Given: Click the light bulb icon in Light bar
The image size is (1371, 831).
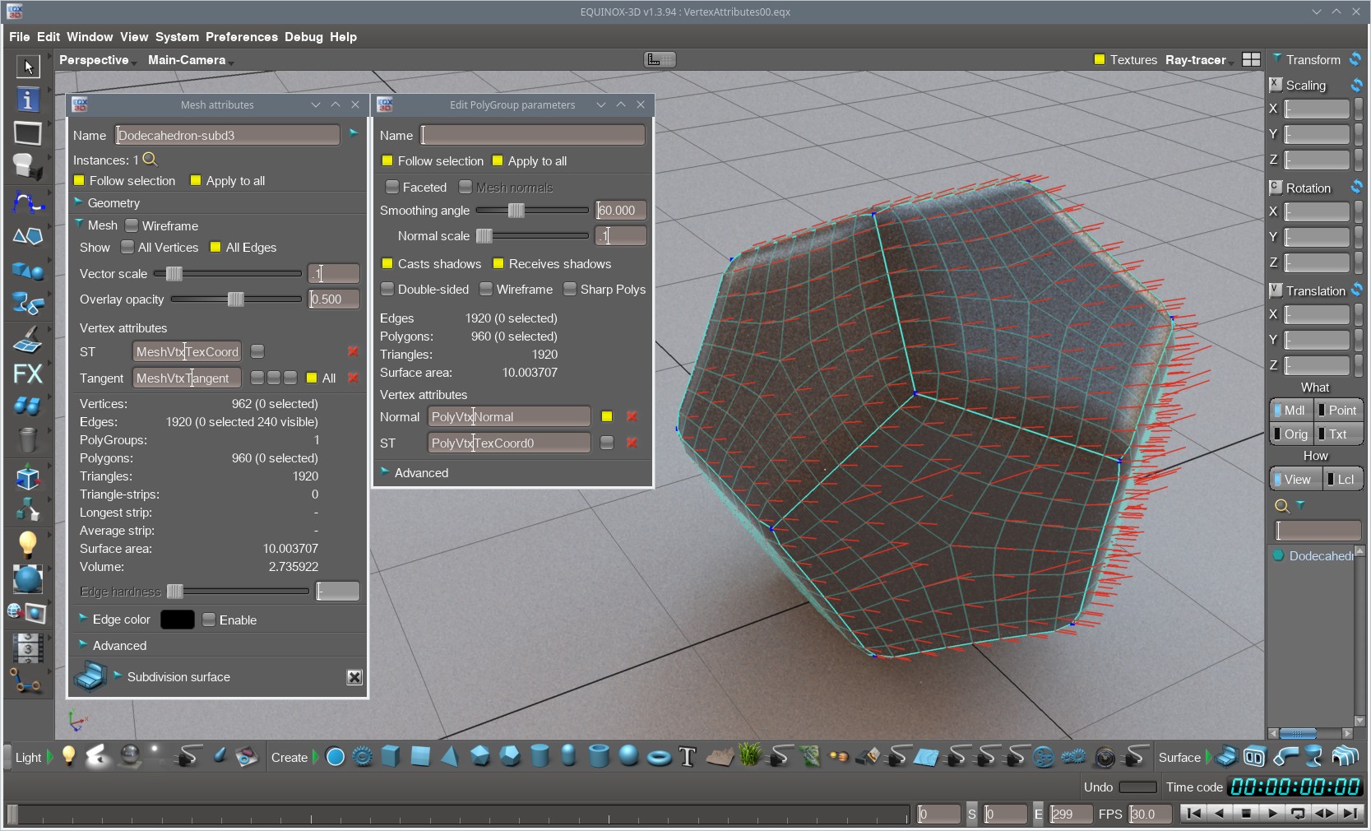Looking at the screenshot, I should coord(69,756).
